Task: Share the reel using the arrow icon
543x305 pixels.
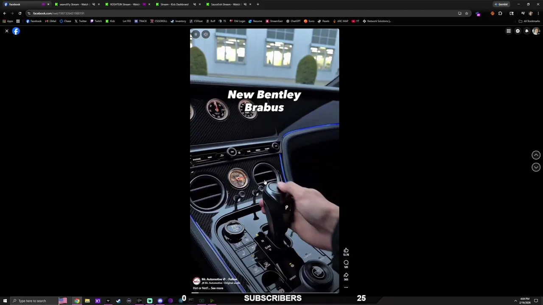Action: click(x=346, y=275)
